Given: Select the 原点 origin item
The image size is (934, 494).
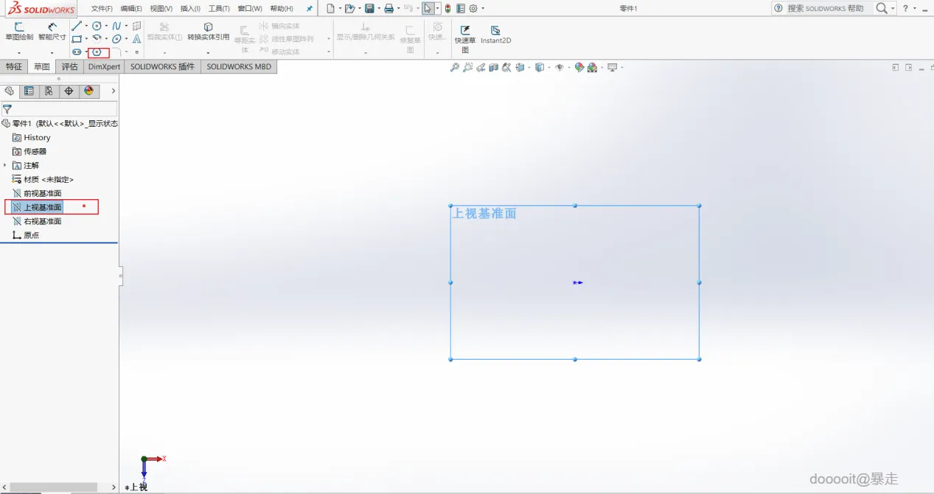Looking at the screenshot, I should pyautogui.click(x=26, y=235).
